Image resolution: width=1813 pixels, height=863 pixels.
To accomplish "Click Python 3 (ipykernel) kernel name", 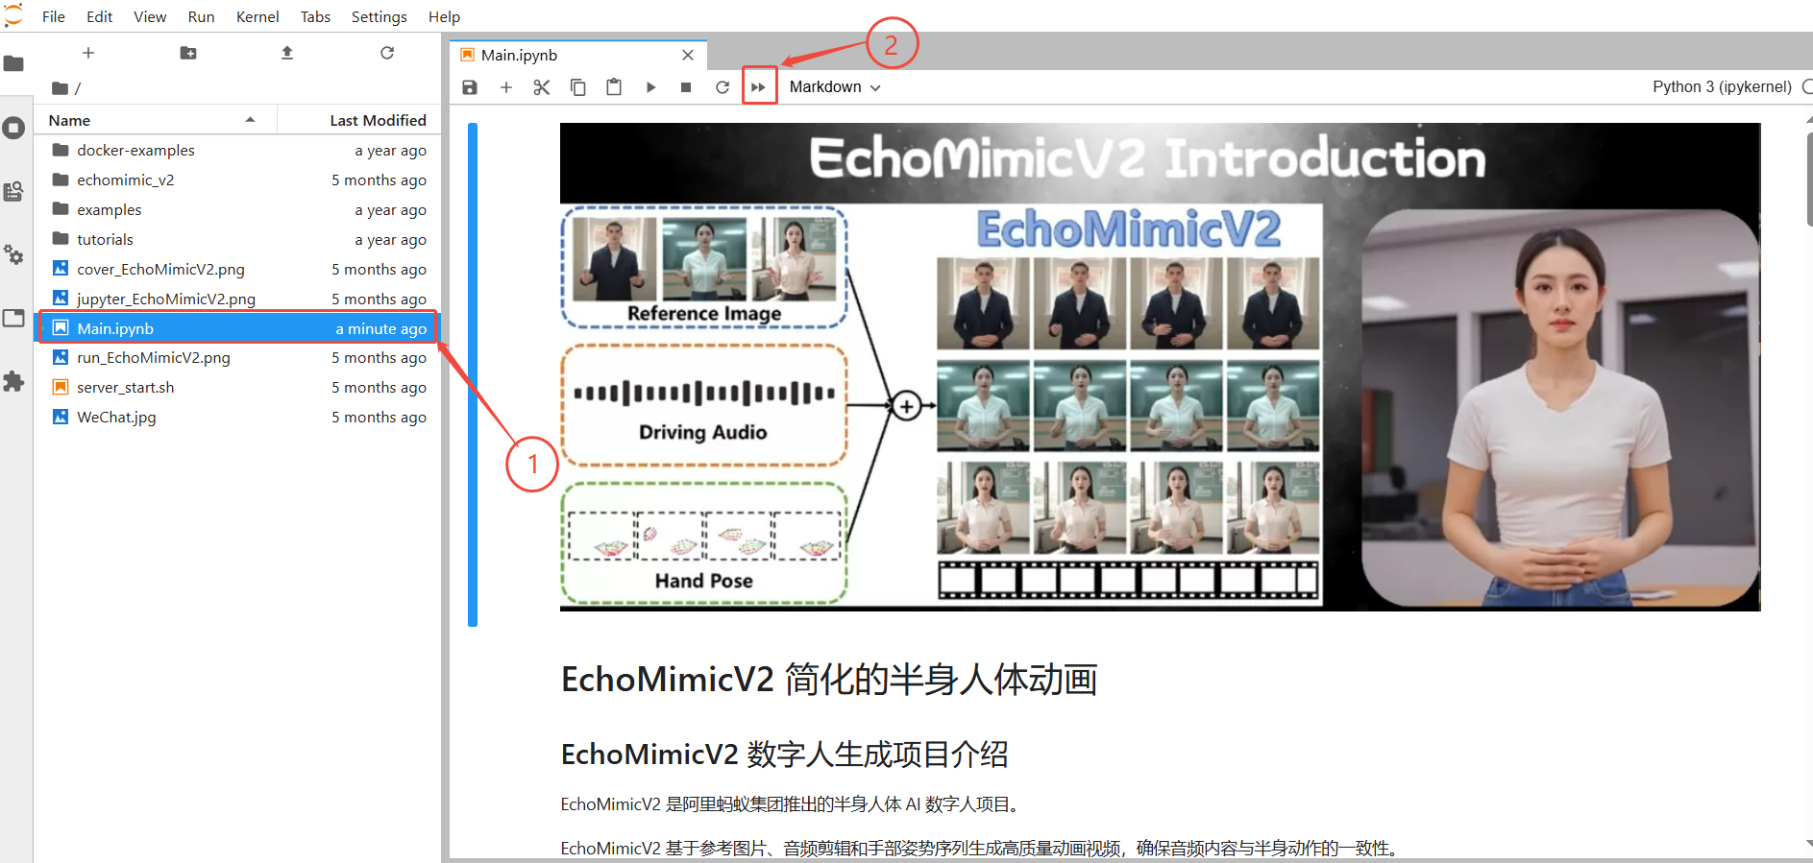I will pyautogui.click(x=1722, y=87).
